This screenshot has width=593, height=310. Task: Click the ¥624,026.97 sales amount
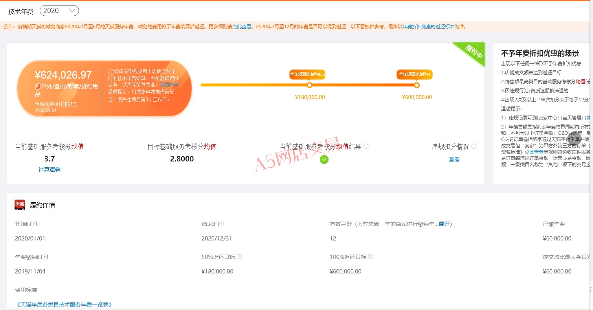[63, 75]
